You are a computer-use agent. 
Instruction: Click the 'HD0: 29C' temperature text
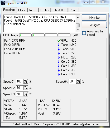69,57
